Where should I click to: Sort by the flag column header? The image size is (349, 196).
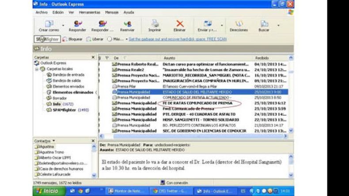click(x=107, y=58)
